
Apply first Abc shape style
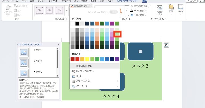click(39, 10)
